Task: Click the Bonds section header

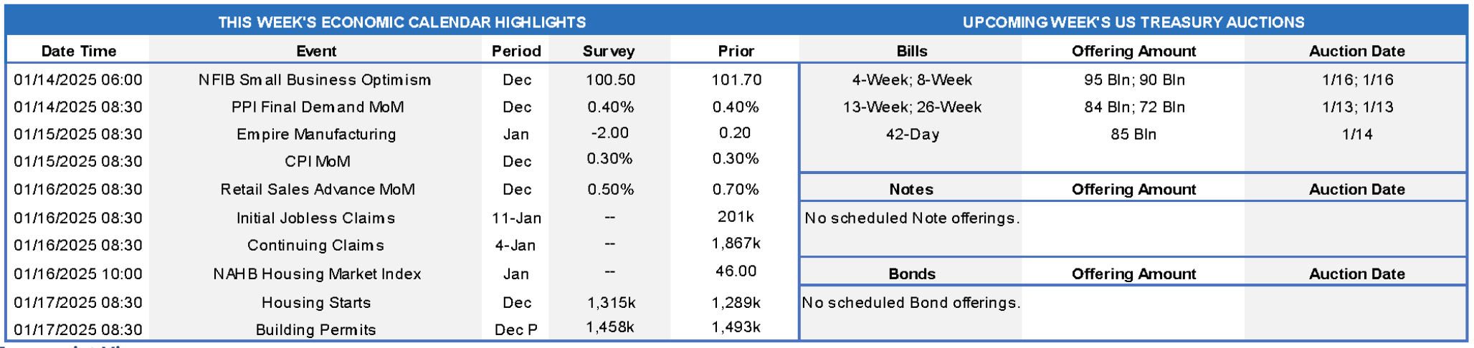Action: (x=911, y=274)
